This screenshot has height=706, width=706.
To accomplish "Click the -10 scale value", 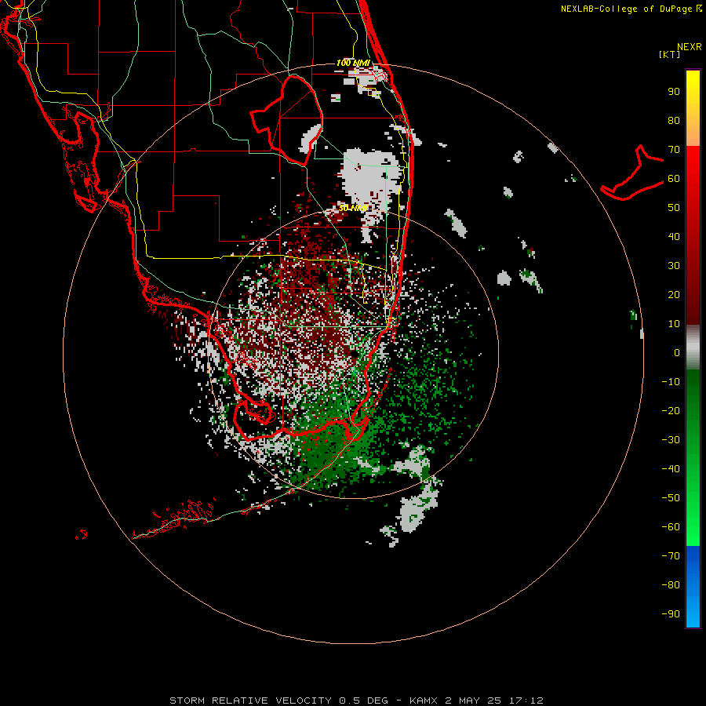I will pyautogui.click(x=671, y=382).
